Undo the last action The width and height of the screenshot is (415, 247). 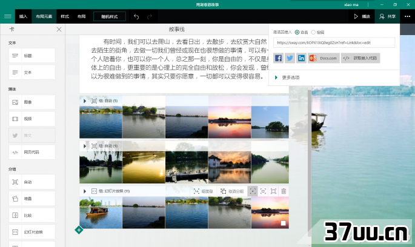tap(136, 17)
